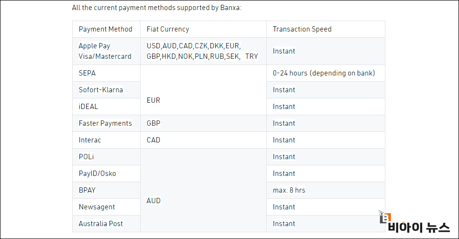Click the BI News logo icon

384,217
